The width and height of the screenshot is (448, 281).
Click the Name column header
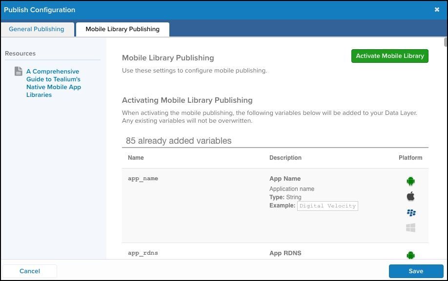point(136,158)
